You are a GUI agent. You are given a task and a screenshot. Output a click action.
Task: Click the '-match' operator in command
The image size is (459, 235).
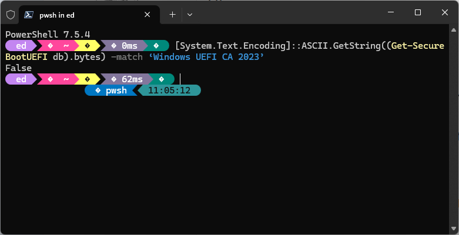point(126,57)
